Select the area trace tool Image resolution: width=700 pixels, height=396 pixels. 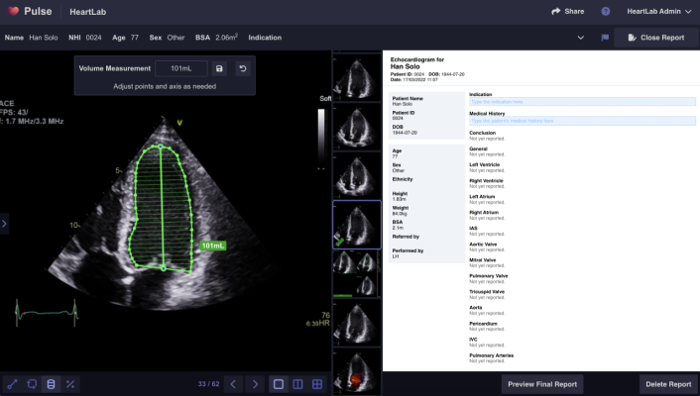click(32, 384)
